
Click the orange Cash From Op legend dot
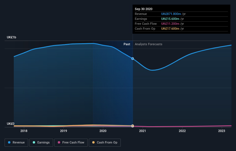[93, 142]
